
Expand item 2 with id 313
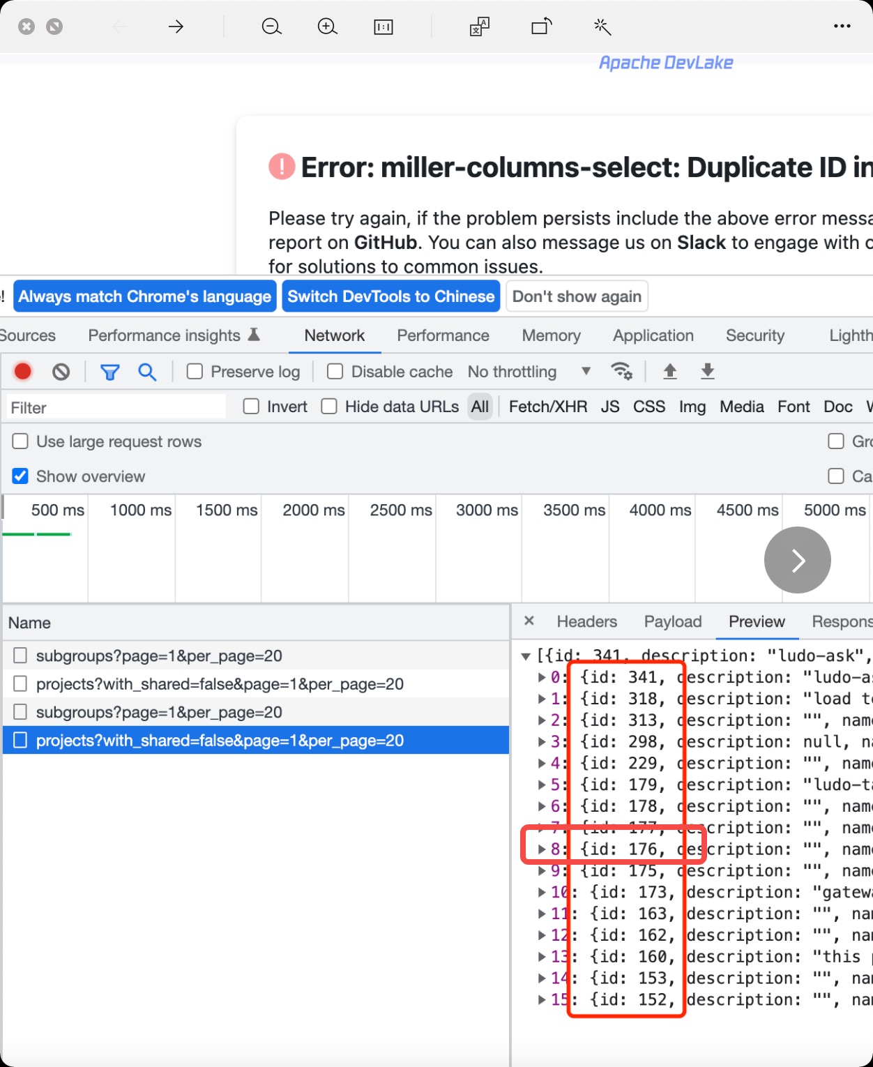pyautogui.click(x=542, y=720)
